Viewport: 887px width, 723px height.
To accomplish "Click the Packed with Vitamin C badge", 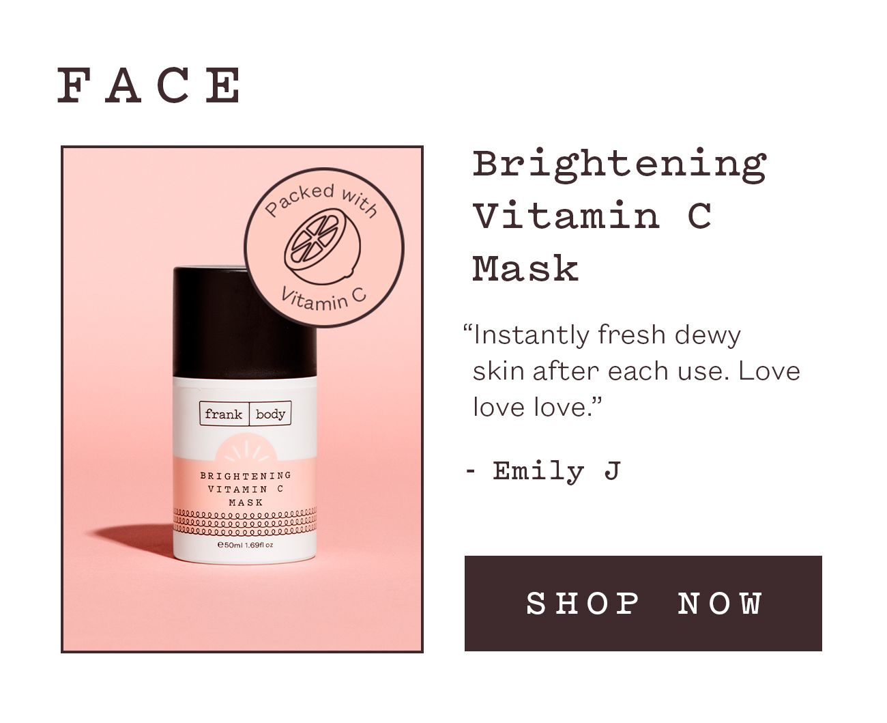I will (324, 247).
